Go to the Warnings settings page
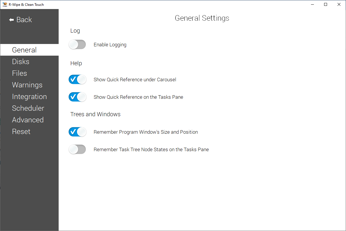Screen dimensions: 346x231 point(27,85)
